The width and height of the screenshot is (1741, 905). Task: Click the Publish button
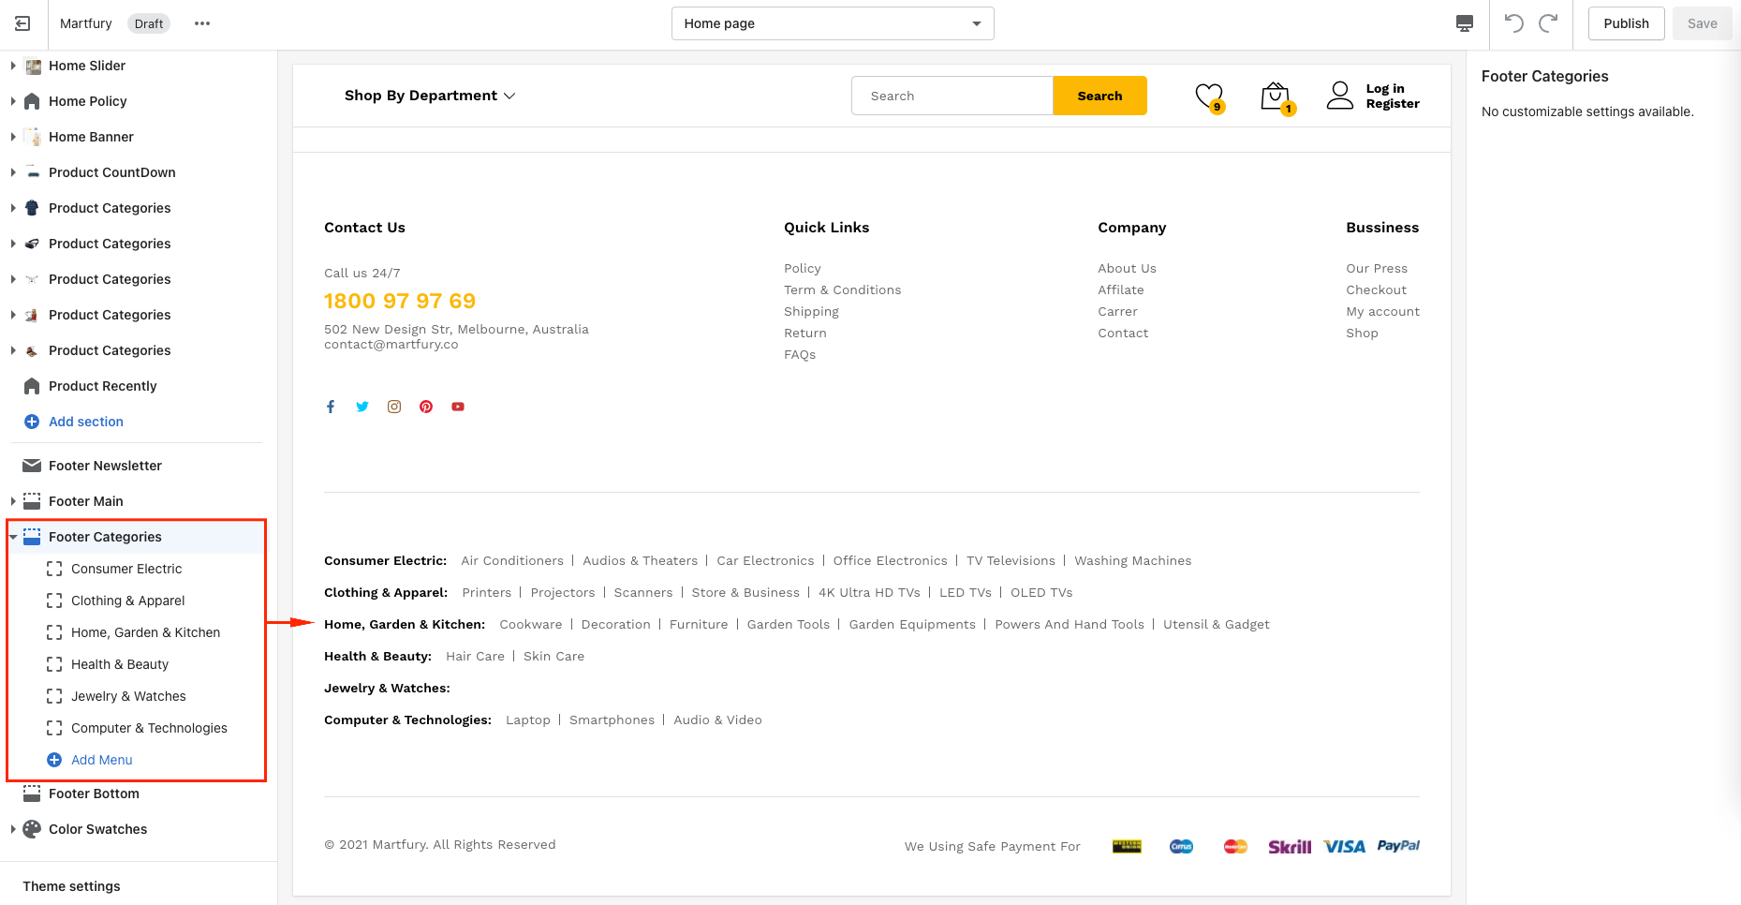coord(1625,23)
